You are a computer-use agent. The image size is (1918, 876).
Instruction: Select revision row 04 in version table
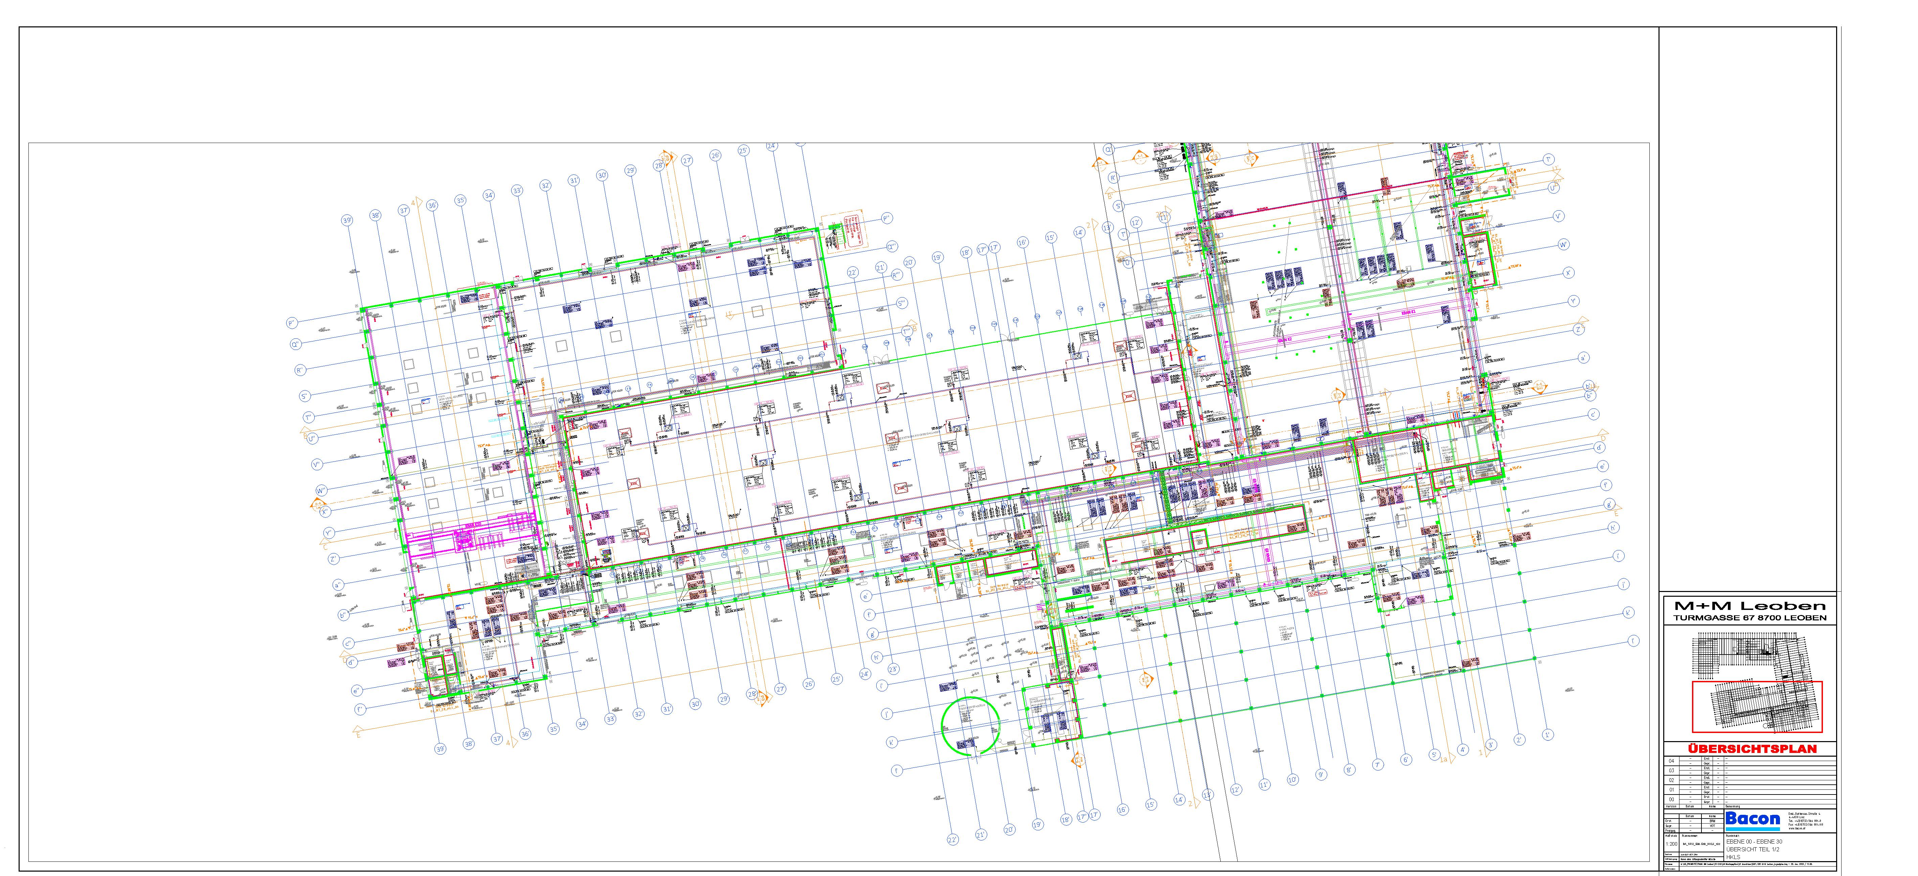[1672, 761]
